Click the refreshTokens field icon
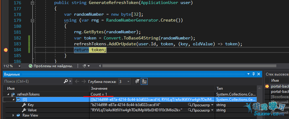289x119 pixels. [x=13, y=94]
